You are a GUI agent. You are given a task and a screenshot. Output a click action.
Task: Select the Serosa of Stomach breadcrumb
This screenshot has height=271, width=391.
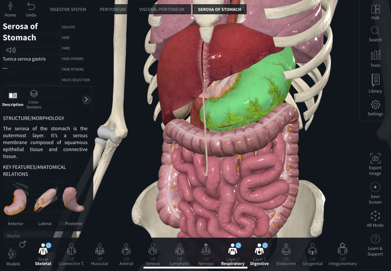pyautogui.click(x=220, y=10)
